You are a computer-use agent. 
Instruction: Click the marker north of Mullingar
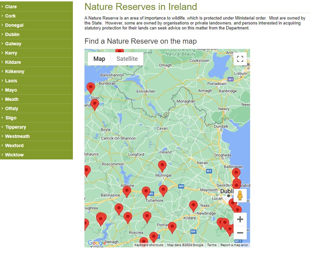pos(162,166)
